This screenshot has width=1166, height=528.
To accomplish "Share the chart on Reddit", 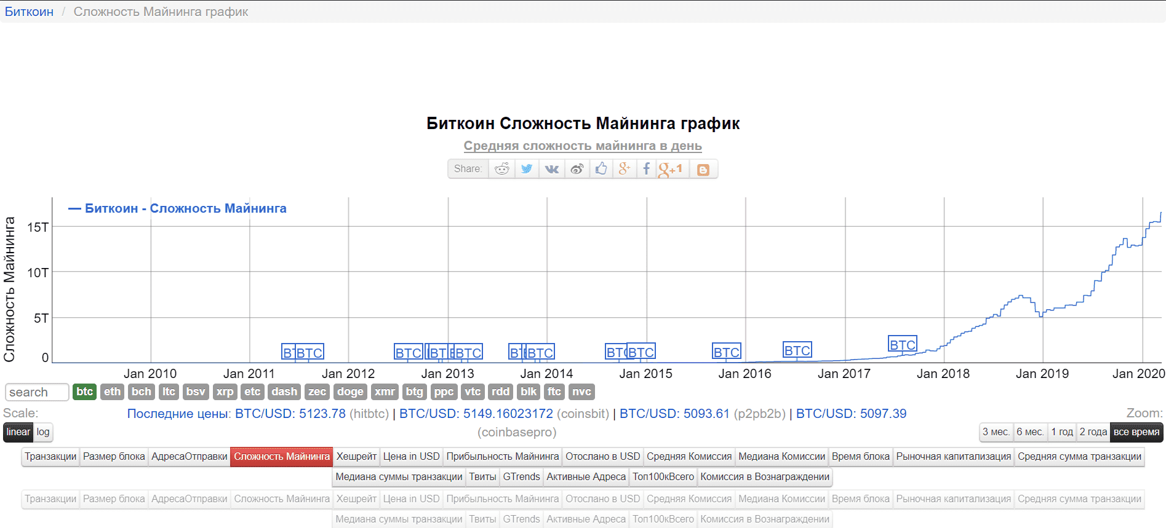I will point(502,169).
